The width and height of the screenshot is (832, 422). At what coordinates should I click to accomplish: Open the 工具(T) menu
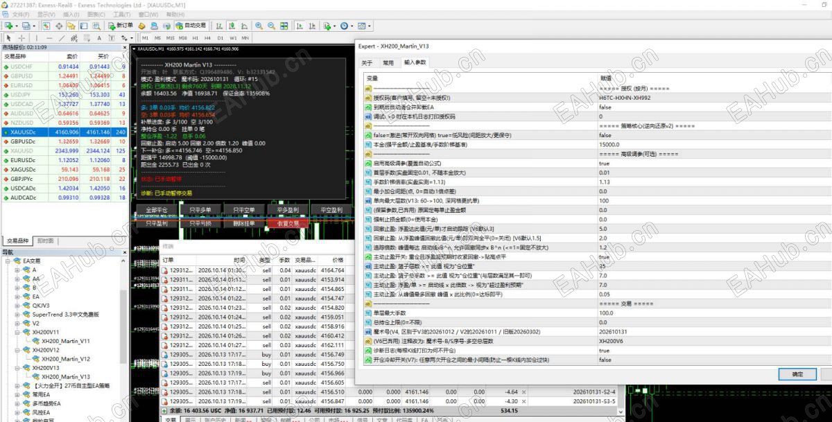122,14
